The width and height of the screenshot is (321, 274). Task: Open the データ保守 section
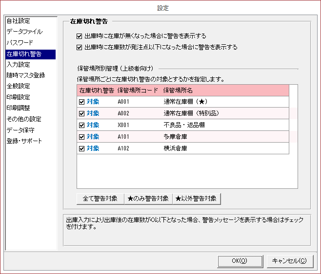20,130
